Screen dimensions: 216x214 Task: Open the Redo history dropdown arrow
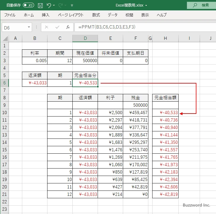(x=66, y=5)
